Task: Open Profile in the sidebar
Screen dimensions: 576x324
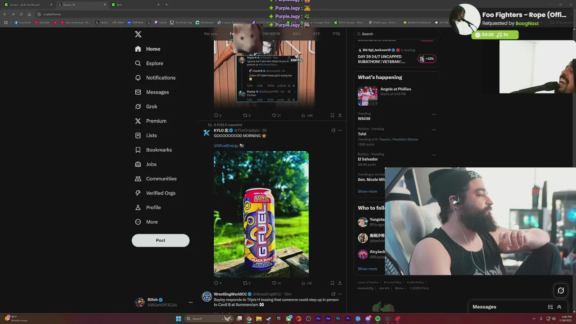Action: (148, 207)
